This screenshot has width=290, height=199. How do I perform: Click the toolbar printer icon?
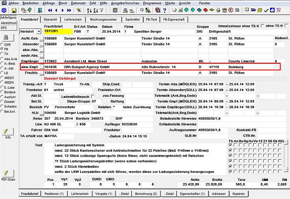pos(125,11)
